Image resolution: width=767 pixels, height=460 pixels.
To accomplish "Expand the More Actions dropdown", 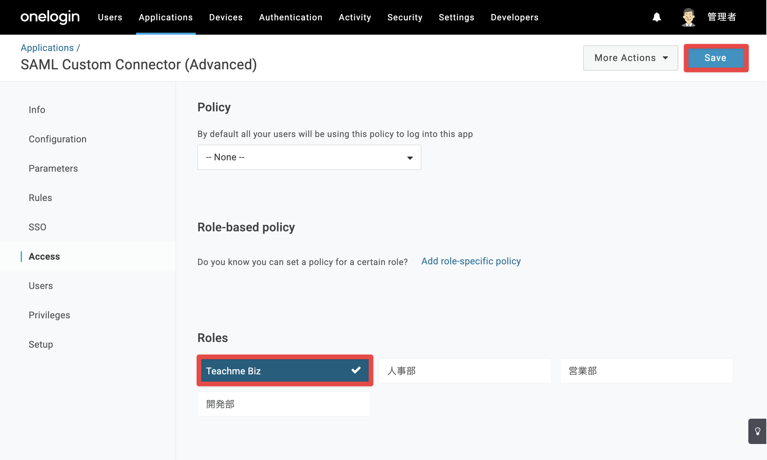I will [x=630, y=58].
